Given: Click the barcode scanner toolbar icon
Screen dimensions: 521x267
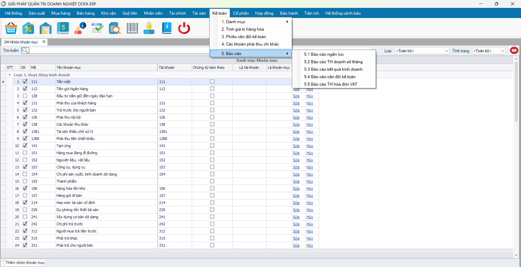Looking at the screenshot, I should (x=132, y=28).
